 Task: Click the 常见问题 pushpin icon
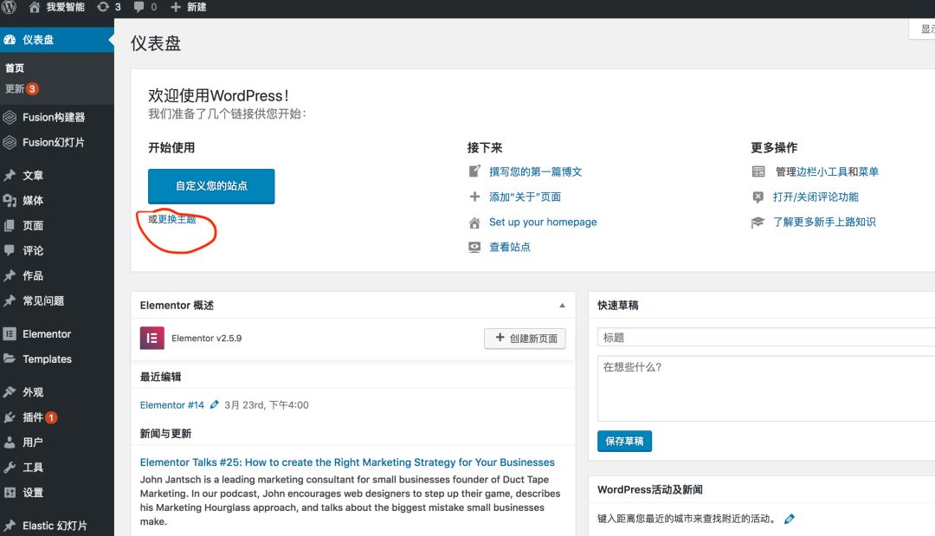coord(10,300)
